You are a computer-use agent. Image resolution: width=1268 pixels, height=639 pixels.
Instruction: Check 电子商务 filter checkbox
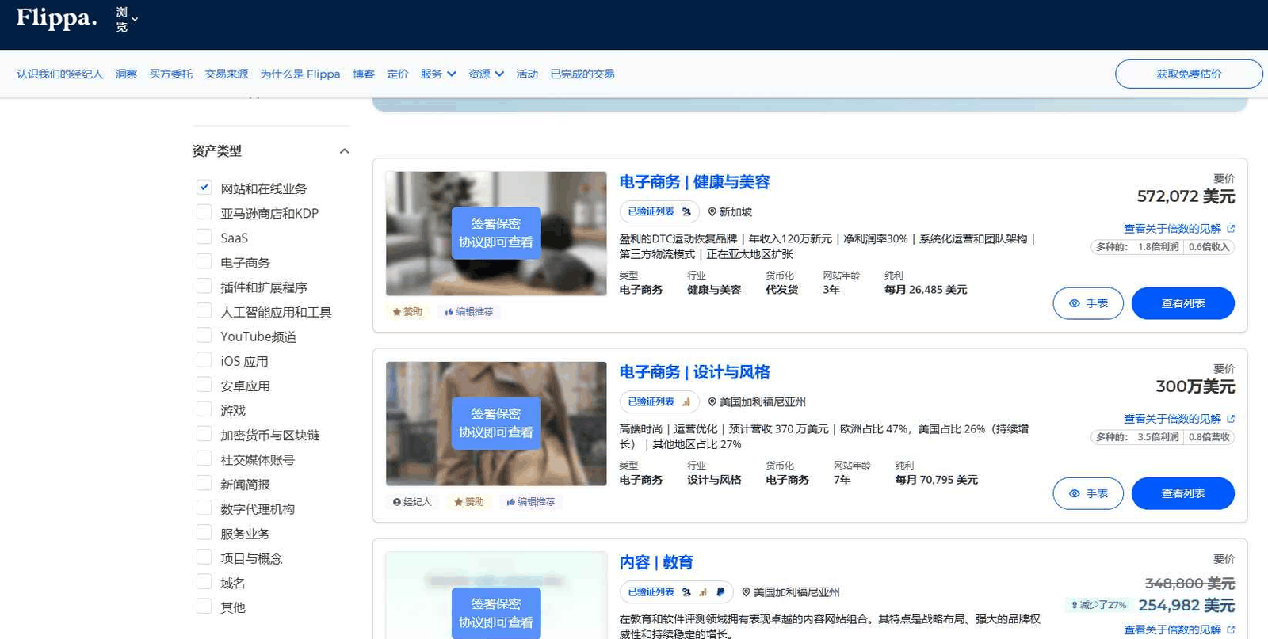pos(204,261)
